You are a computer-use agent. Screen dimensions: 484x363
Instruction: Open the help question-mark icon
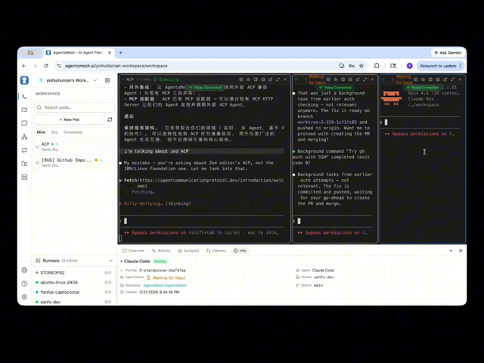(x=24, y=284)
